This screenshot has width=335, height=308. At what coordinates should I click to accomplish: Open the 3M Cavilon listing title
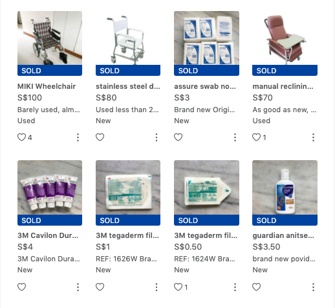tap(48, 235)
